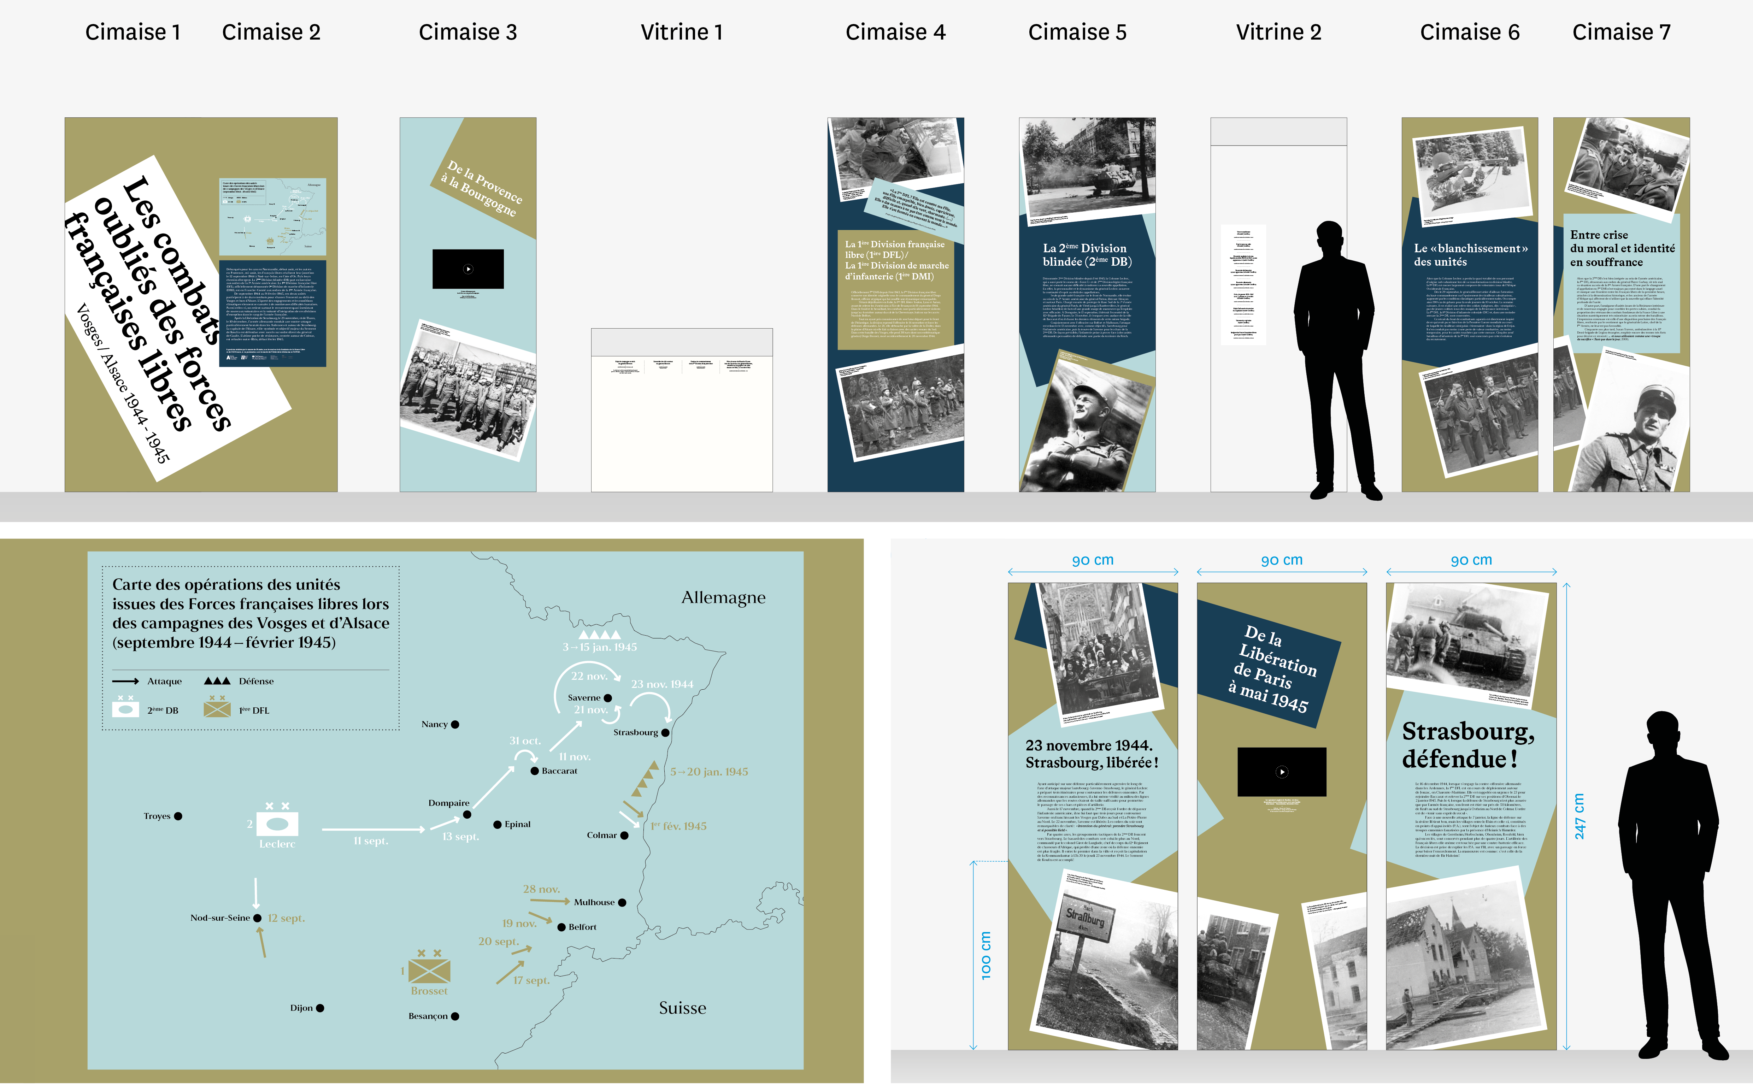
Task: Play the video on Cimaise 3 panel
Action: point(468,269)
